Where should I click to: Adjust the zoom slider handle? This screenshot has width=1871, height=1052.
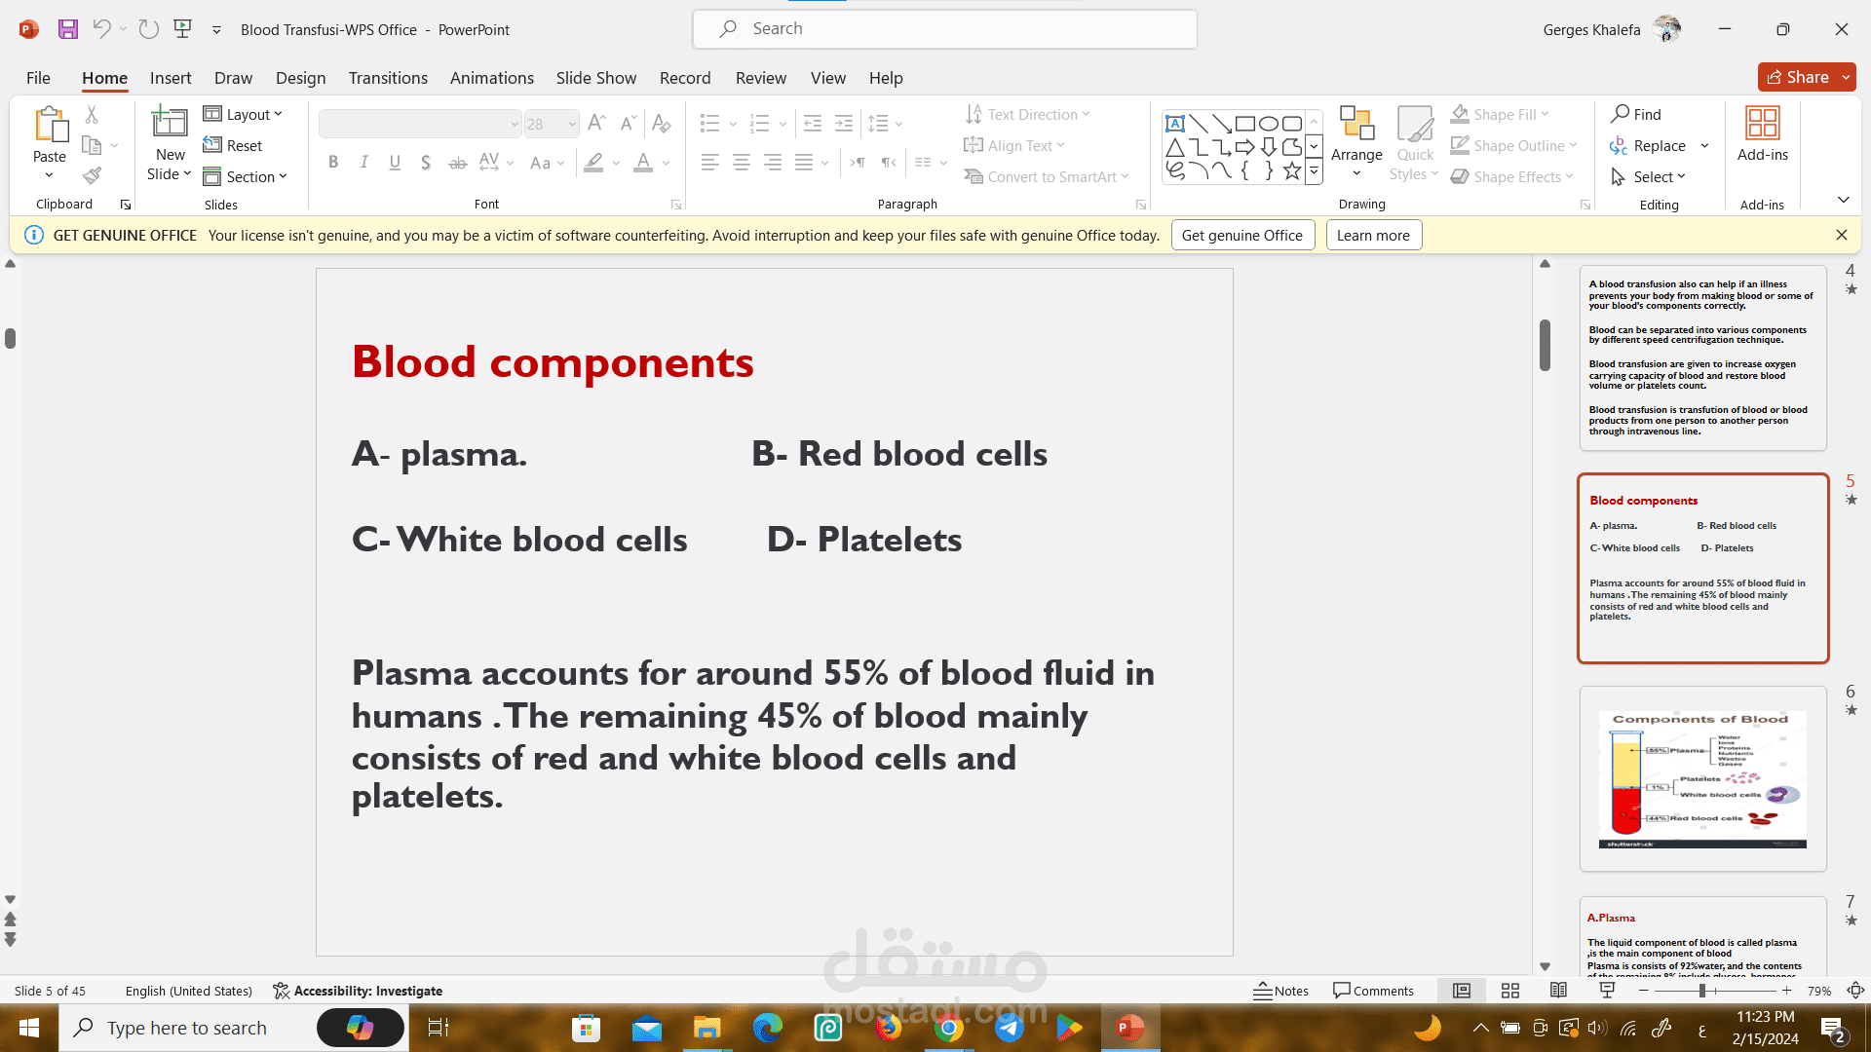(1701, 991)
